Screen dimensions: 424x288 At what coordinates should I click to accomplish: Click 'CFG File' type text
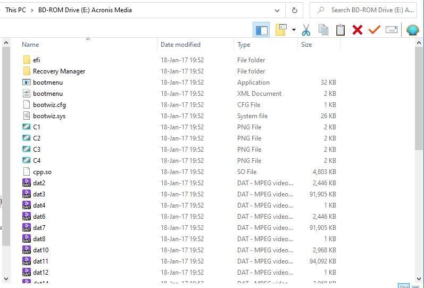249,104
